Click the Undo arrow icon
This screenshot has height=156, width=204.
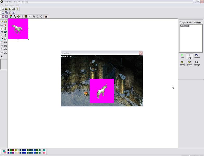tap(14, 12)
